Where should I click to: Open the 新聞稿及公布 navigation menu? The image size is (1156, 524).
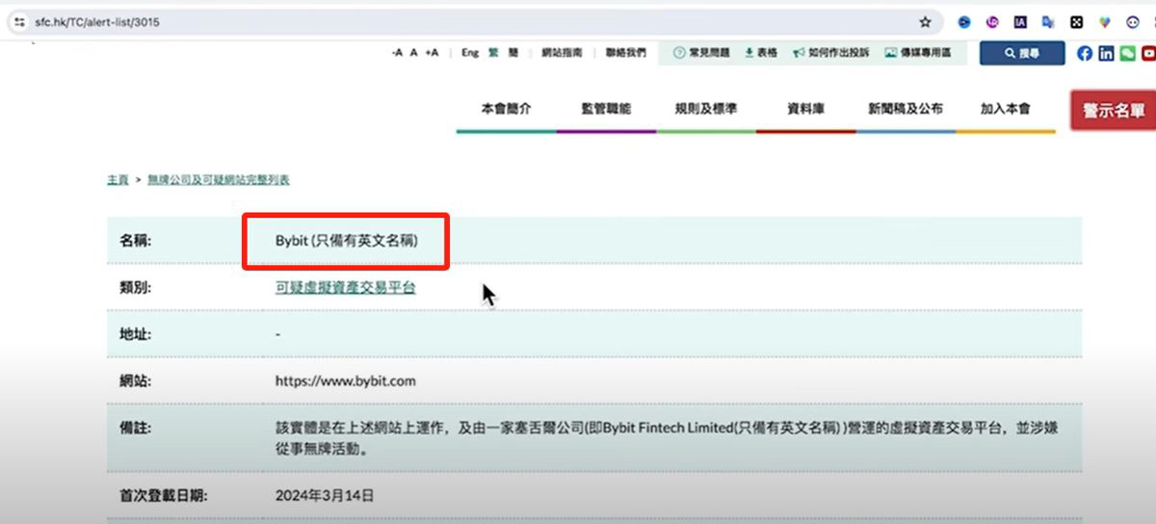pos(906,109)
